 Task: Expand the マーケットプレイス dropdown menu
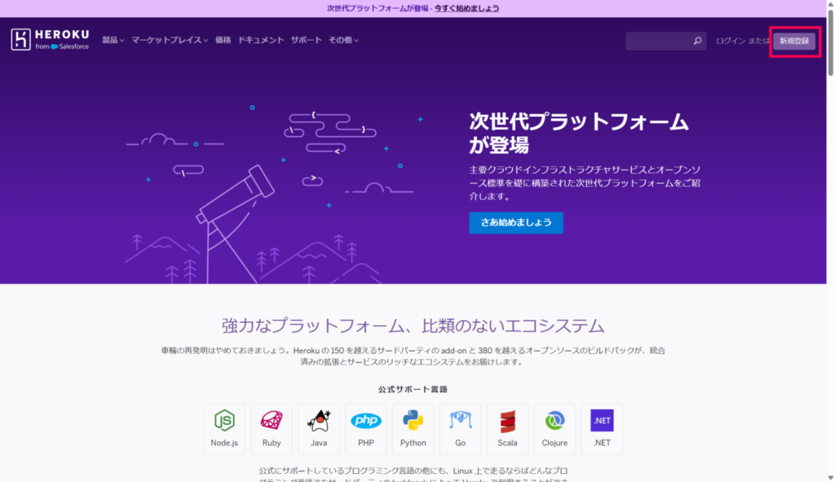pyautogui.click(x=170, y=40)
